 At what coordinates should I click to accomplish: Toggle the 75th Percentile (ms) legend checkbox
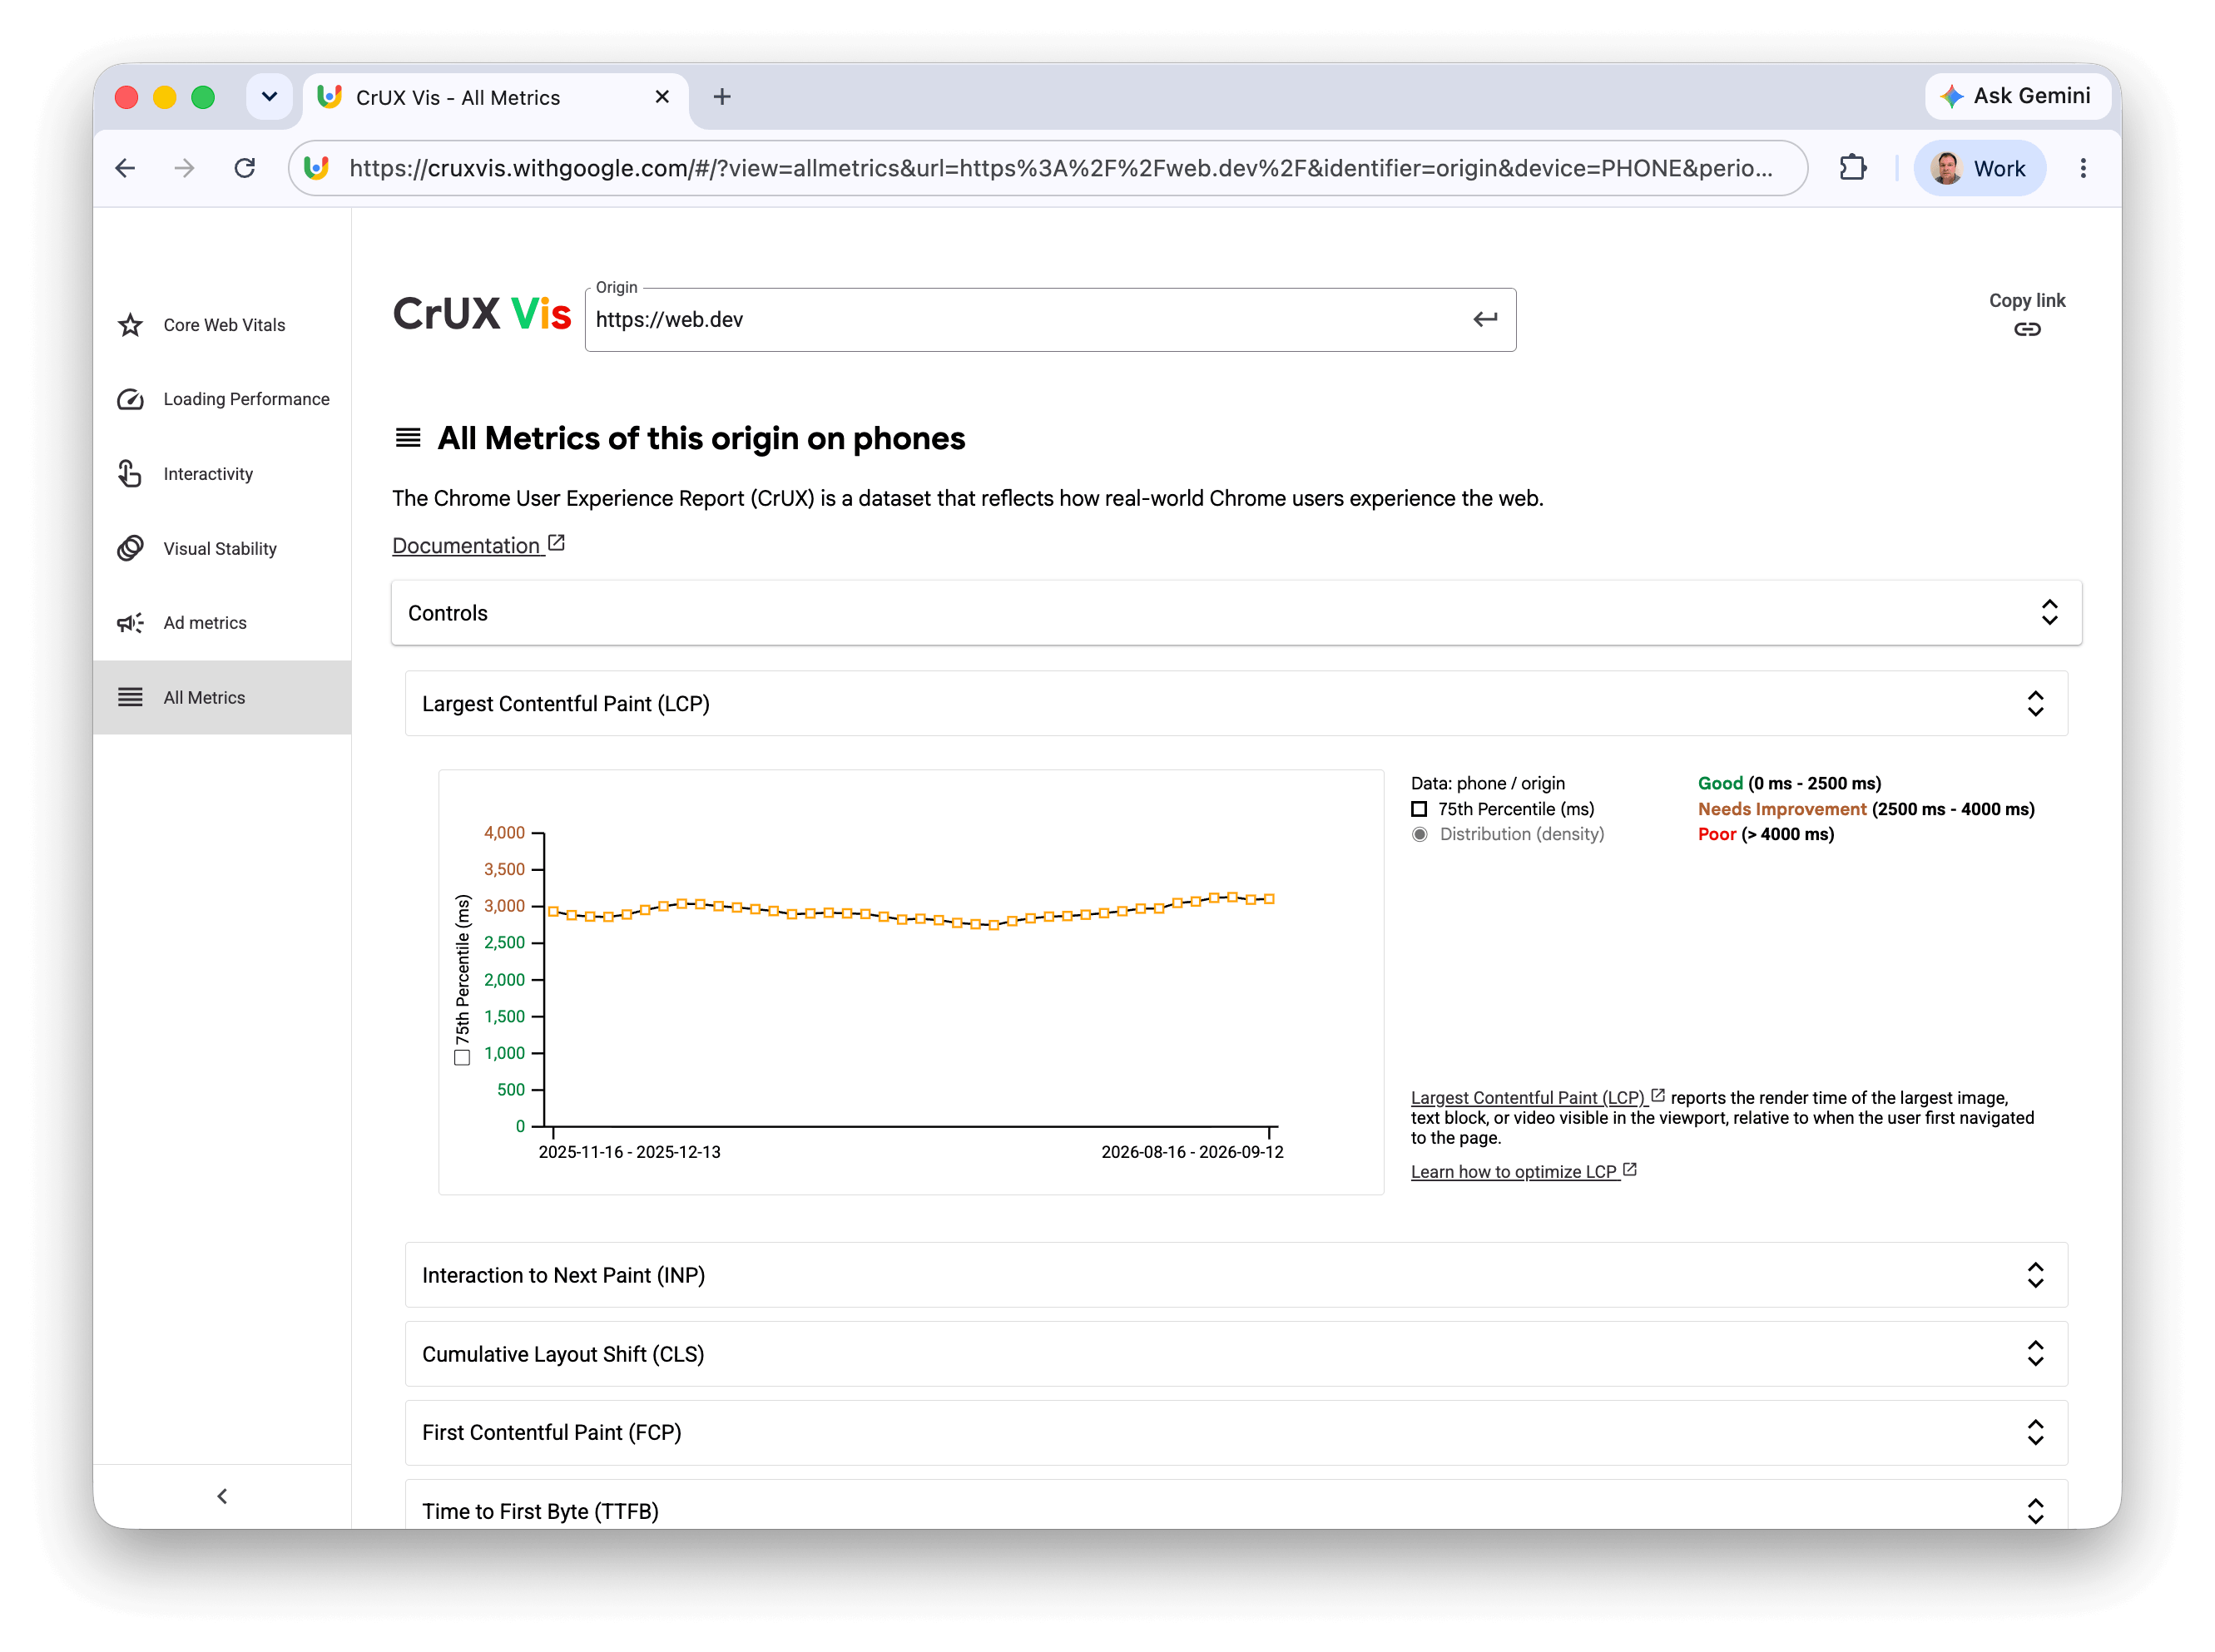(1419, 809)
